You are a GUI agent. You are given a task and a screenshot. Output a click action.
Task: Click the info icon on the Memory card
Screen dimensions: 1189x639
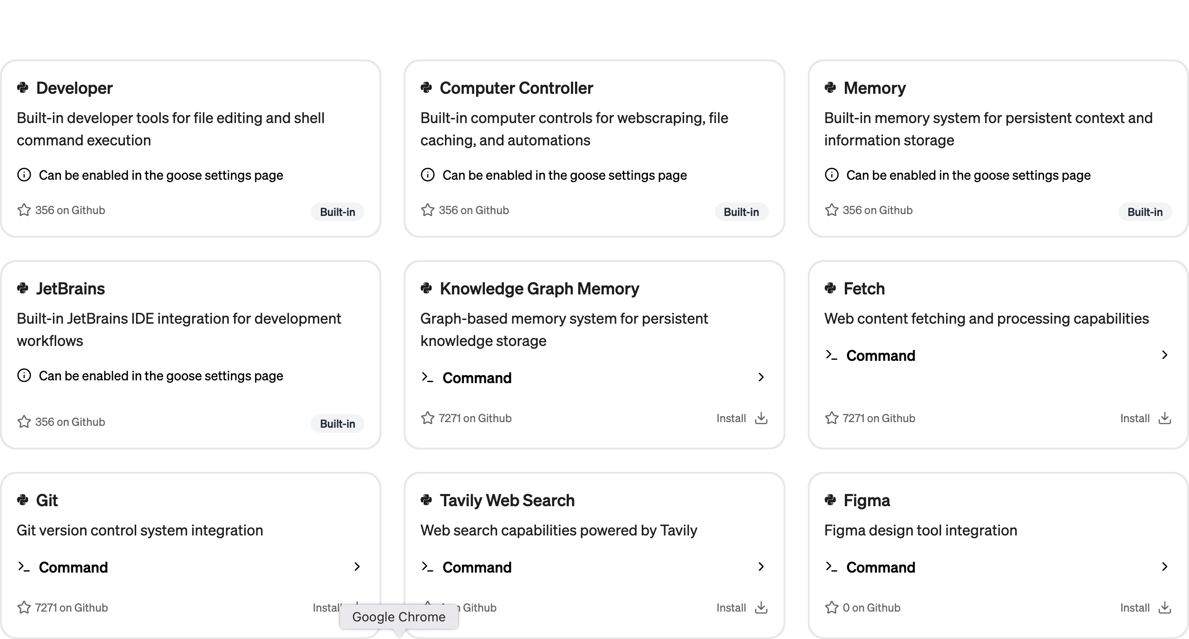tap(832, 175)
